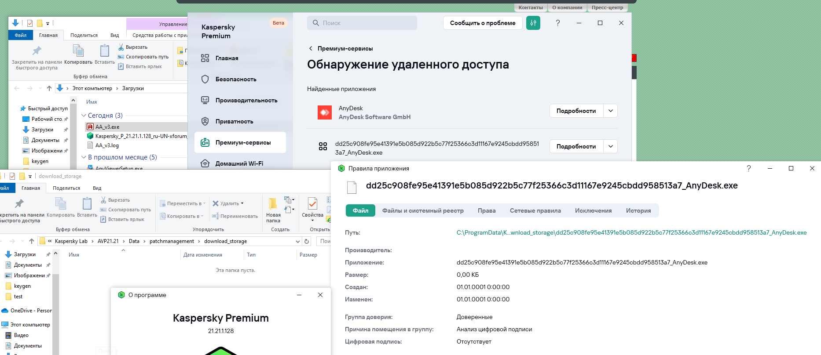The width and height of the screenshot is (821, 355).
Task: Open test folder in lower Explorer navigation
Action: pos(14,297)
